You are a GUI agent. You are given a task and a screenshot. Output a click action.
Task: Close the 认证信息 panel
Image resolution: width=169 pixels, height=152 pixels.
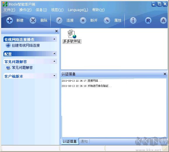165,74
